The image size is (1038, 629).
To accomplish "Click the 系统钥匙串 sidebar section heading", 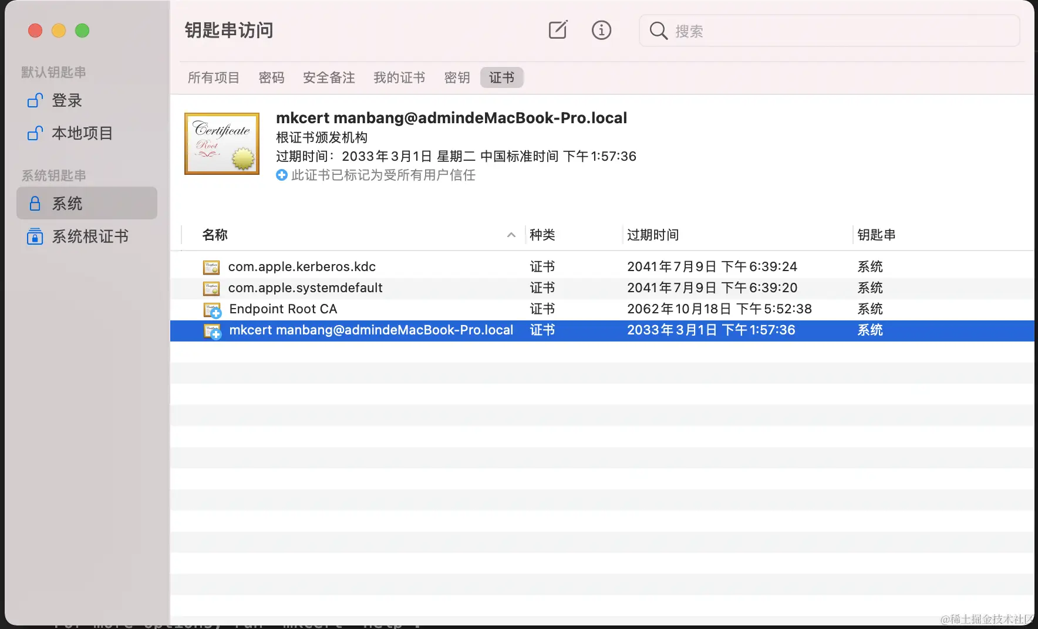I will pyautogui.click(x=53, y=175).
